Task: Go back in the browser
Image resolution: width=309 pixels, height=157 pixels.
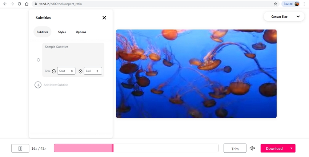Action: (5, 4)
